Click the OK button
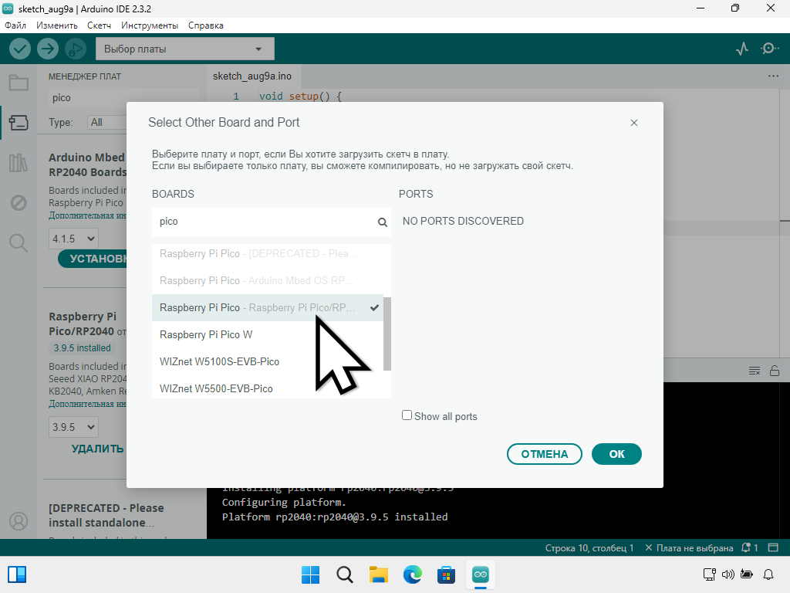Viewport: 790px width, 593px height. (616, 454)
